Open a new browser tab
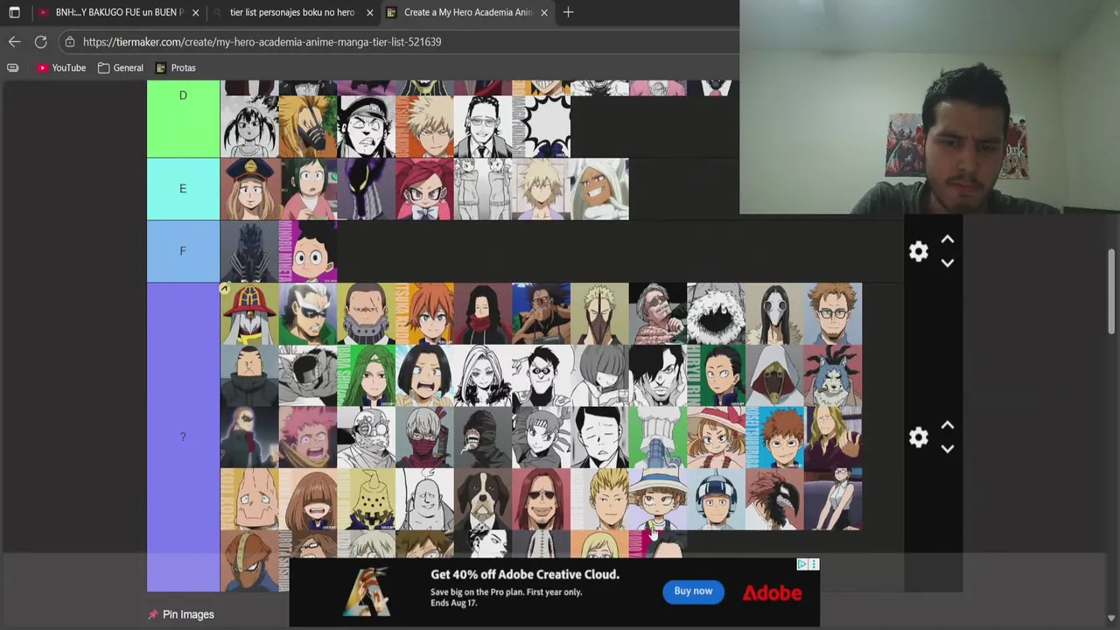Image resolution: width=1120 pixels, height=630 pixels. coord(568,12)
